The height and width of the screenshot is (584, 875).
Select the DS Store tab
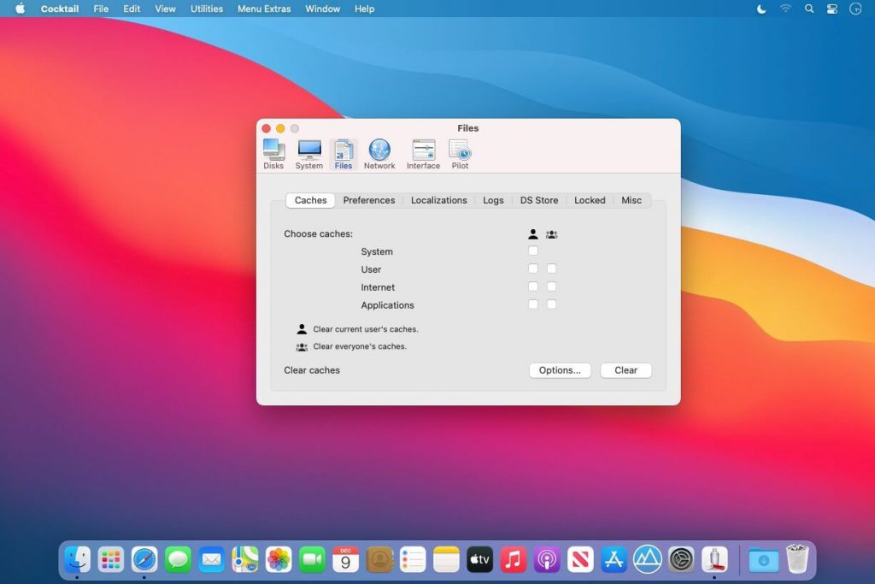[539, 200]
